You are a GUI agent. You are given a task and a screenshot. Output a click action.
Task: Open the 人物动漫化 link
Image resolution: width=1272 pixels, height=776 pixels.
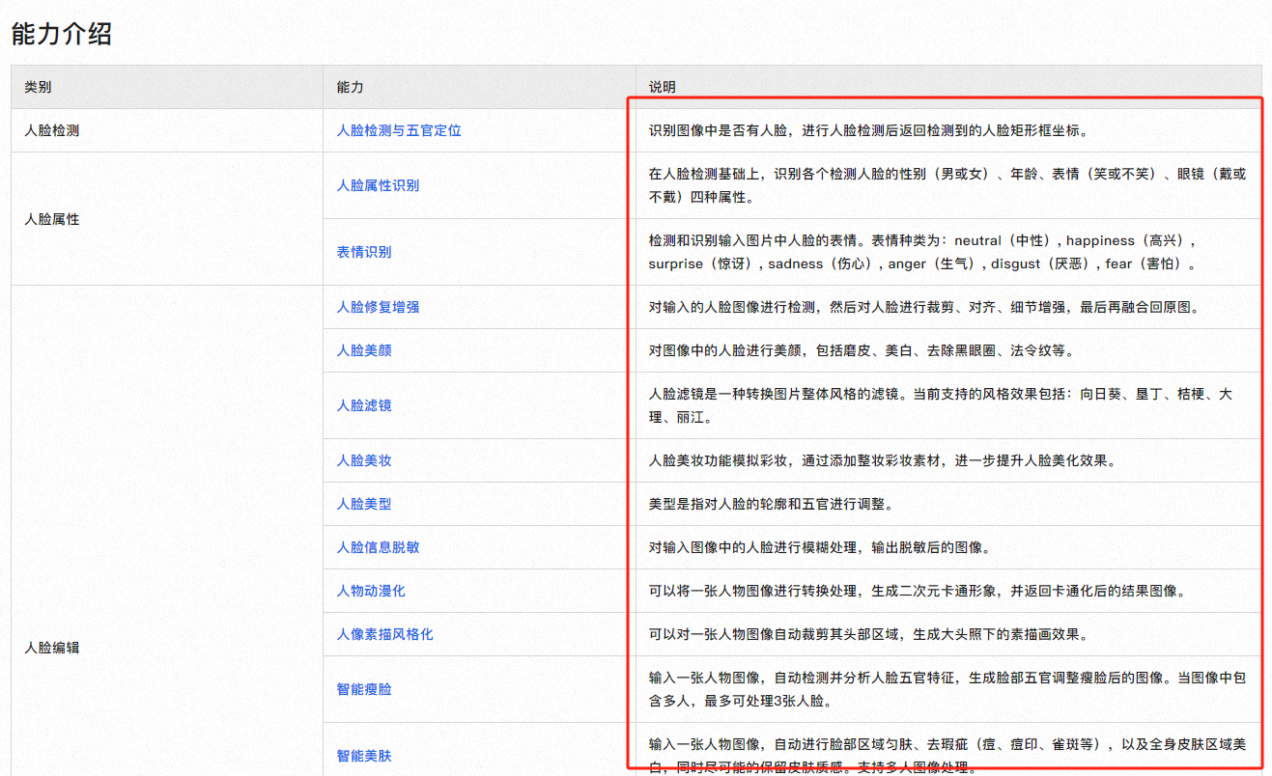point(371,591)
